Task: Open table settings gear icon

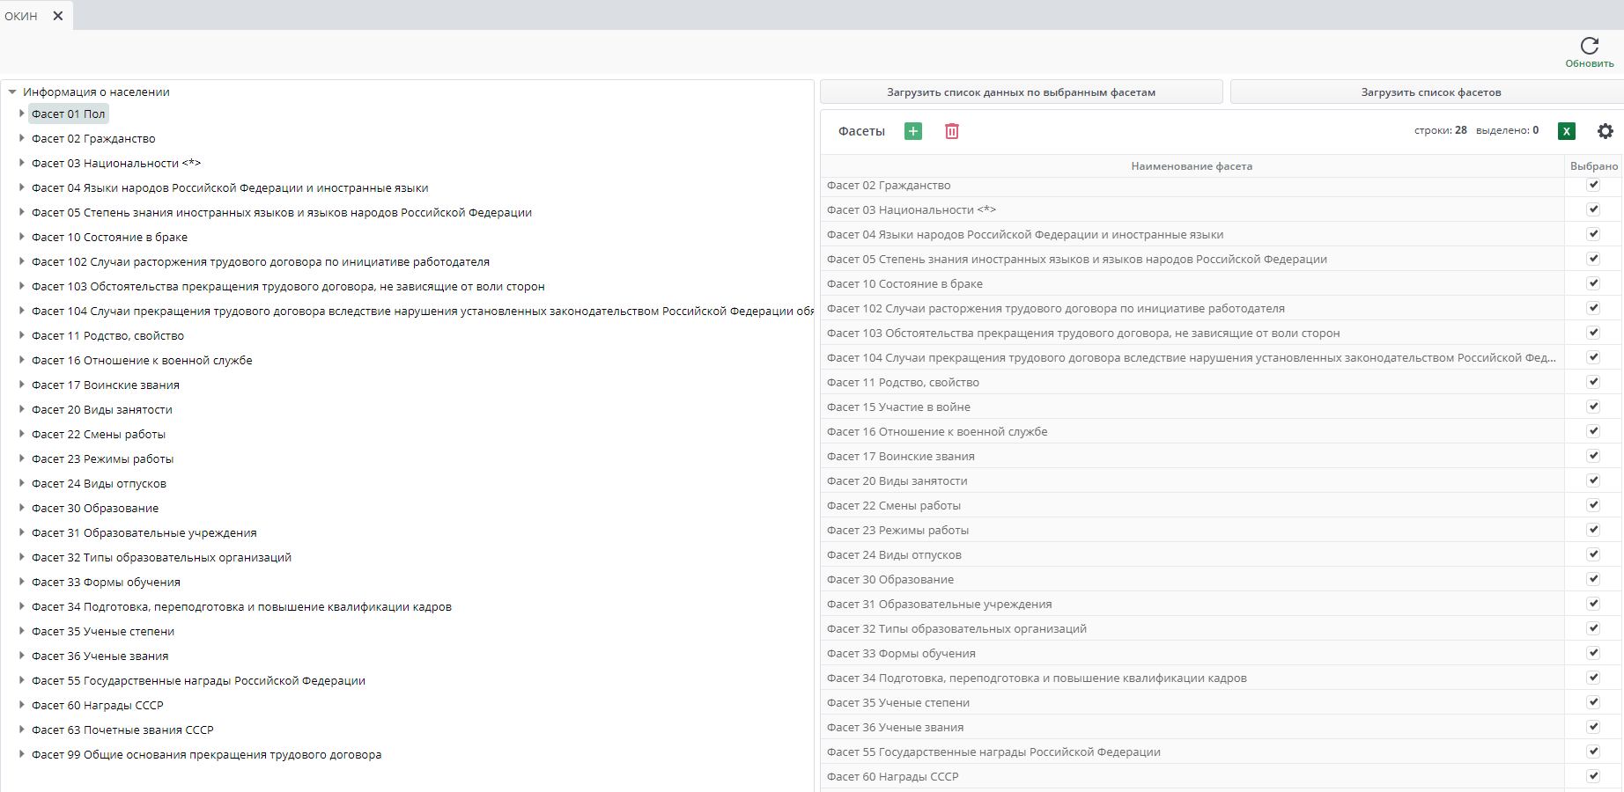Action: pos(1605,131)
